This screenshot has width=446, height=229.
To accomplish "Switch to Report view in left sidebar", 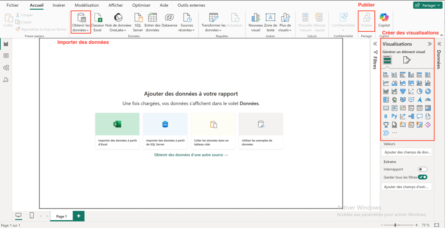I will point(6,44).
